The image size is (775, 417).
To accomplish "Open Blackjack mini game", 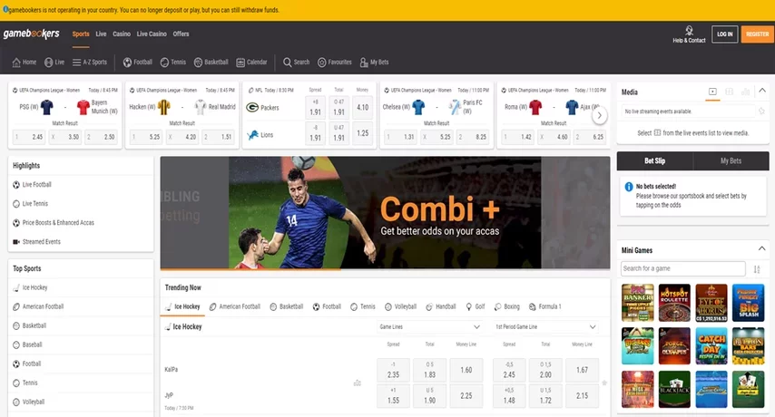I will tap(674, 390).
